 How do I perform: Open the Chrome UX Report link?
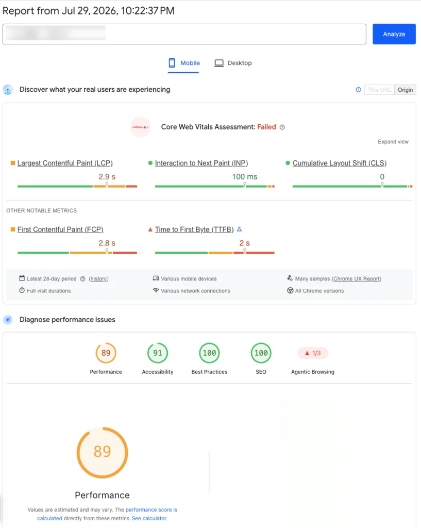click(x=357, y=279)
